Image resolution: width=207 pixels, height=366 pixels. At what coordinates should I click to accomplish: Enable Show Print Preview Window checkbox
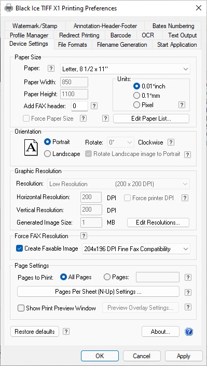[x=21, y=308]
